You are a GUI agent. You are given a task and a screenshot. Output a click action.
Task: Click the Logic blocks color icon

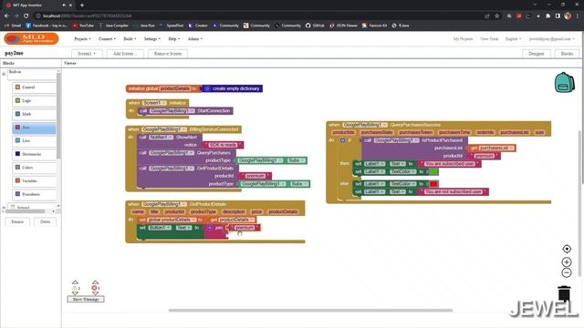point(17,100)
